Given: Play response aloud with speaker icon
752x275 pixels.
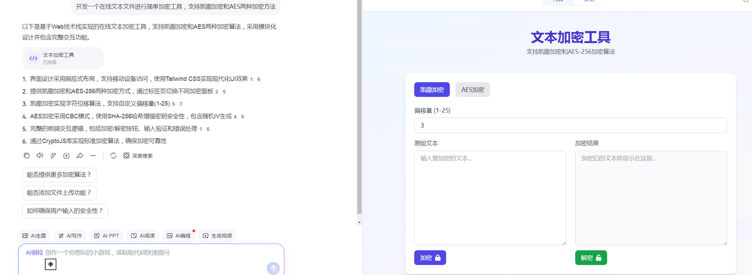Looking at the screenshot, I should tap(39, 155).
